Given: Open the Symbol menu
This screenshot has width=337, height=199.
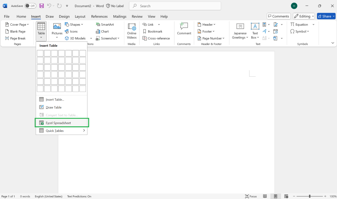Looking at the screenshot, I should (x=299, y=31).
